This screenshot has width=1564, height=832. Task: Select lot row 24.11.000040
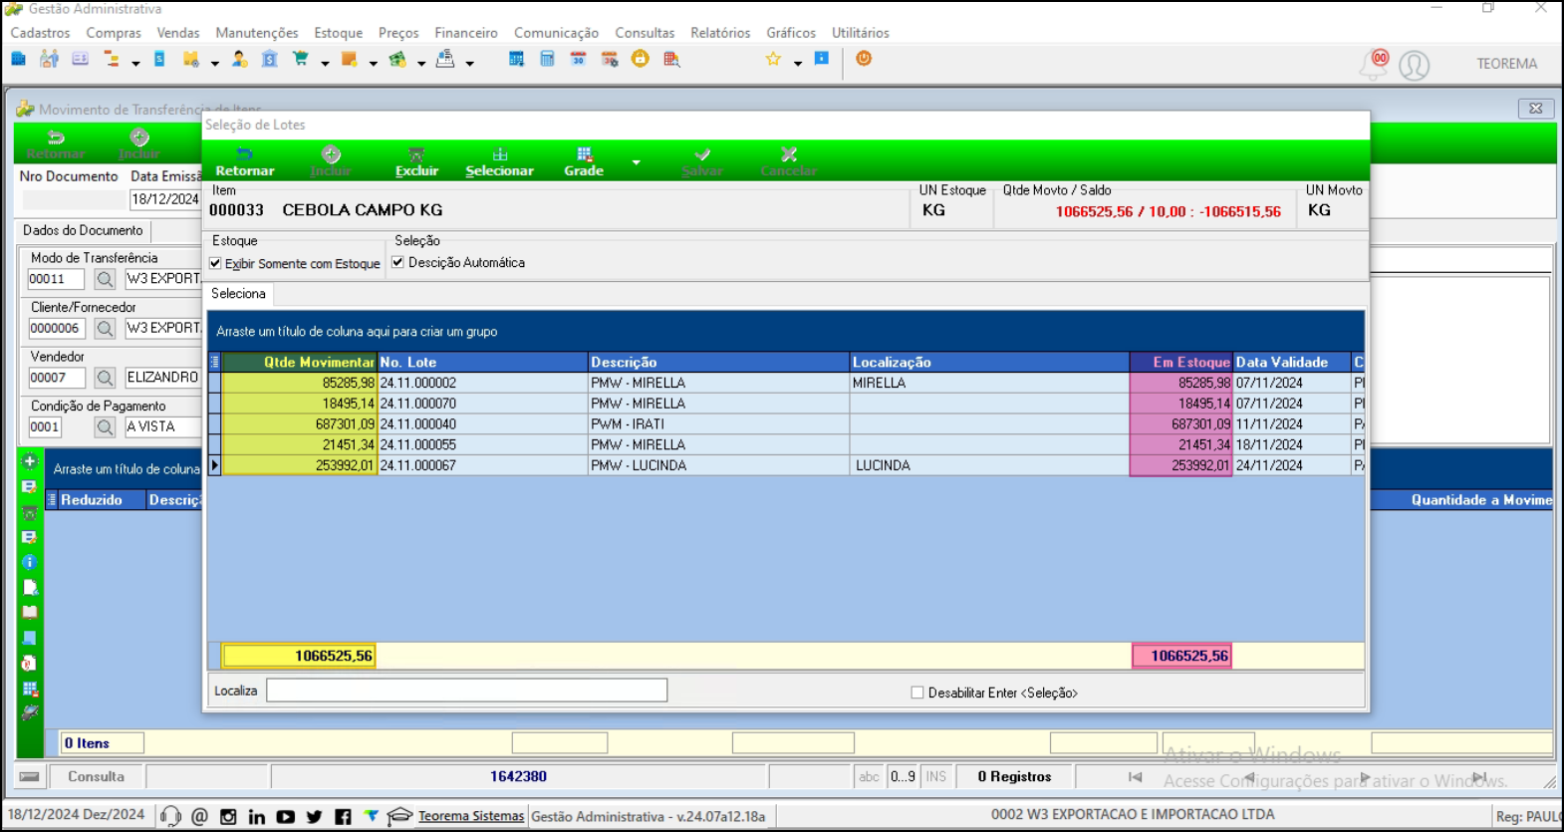pyautogui.click(x=786, y=424)
